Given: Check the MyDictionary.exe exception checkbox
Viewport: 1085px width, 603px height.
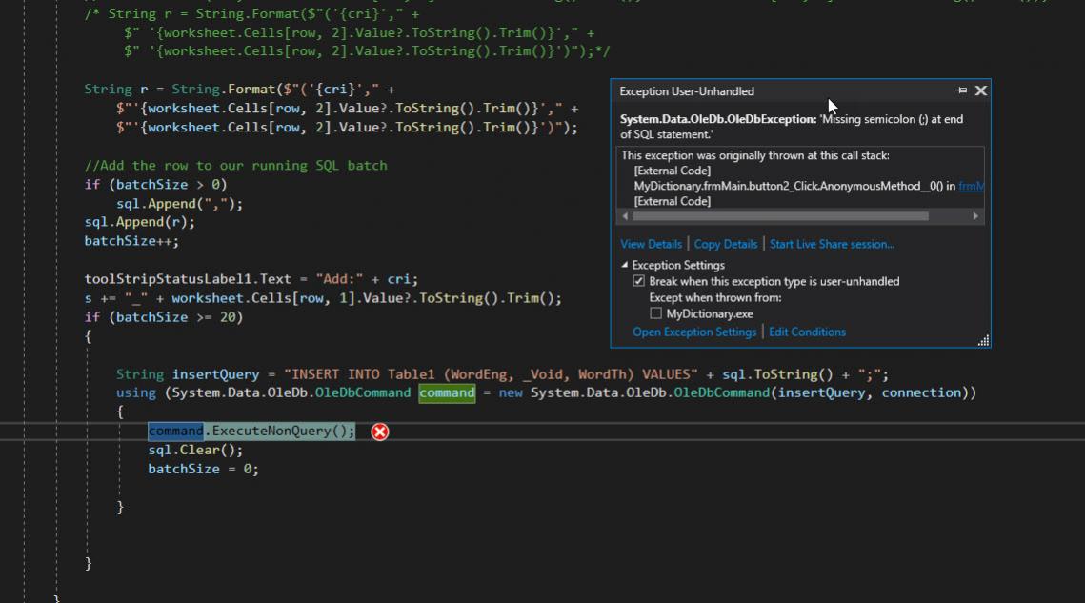Looking at the screenshot, I should [x=655, y=313].
